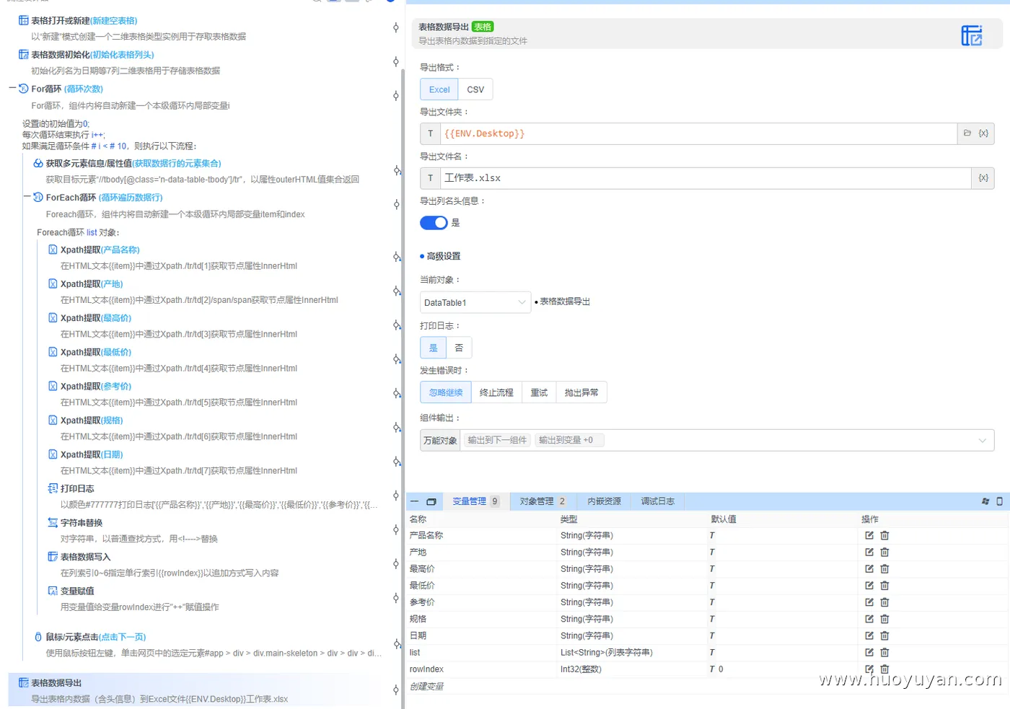The width and height of the screenshot is (1010, 709).
Task: Click the 点击下一页 step name link
Action: [x=123, y=637]
